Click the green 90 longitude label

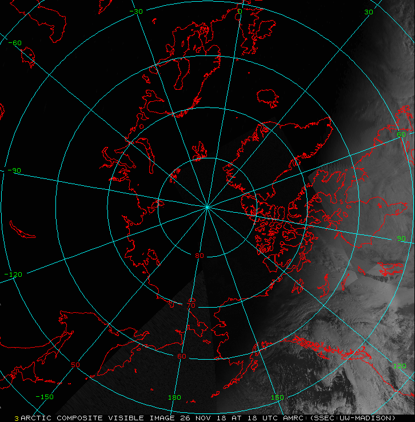point(401,238)
